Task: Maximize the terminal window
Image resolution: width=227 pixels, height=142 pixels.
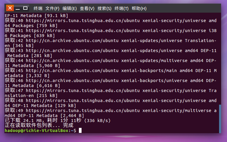Action: click(25, 8)
